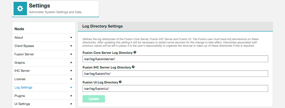285x108 pixels.
Task: Expand arrow next to About
Action: click(x=71, y=37)
